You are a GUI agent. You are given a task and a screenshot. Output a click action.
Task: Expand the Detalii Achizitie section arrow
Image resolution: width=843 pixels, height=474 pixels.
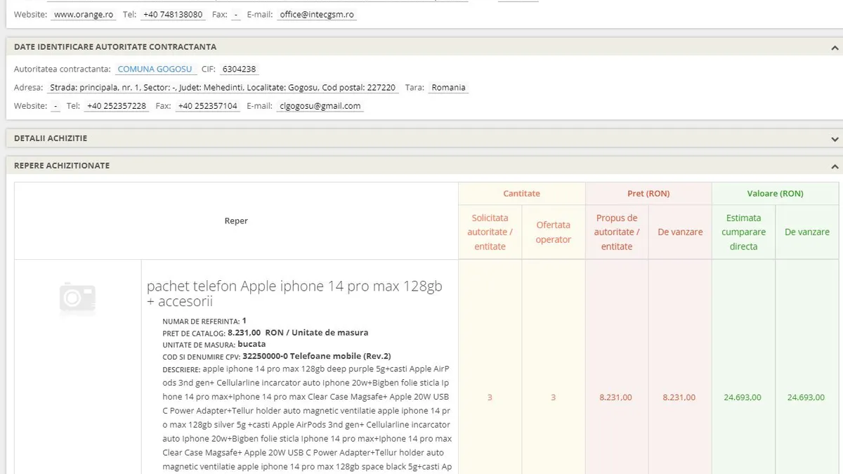pos(835,139)
